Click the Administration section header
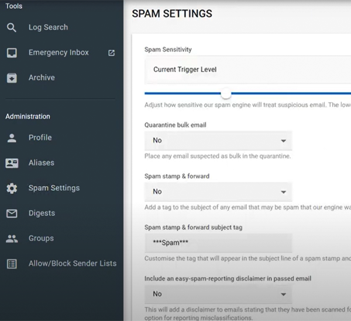Screen dimensions: 351x321 27,116
